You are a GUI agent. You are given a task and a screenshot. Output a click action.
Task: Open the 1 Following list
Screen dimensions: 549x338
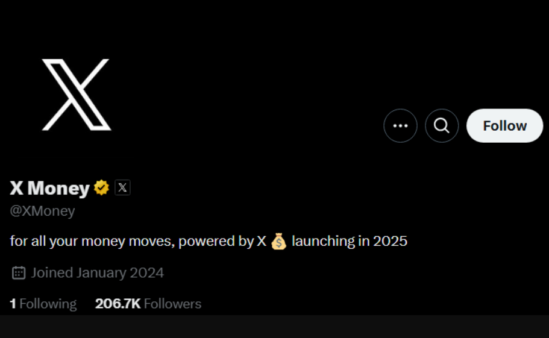tap(43, 304)
